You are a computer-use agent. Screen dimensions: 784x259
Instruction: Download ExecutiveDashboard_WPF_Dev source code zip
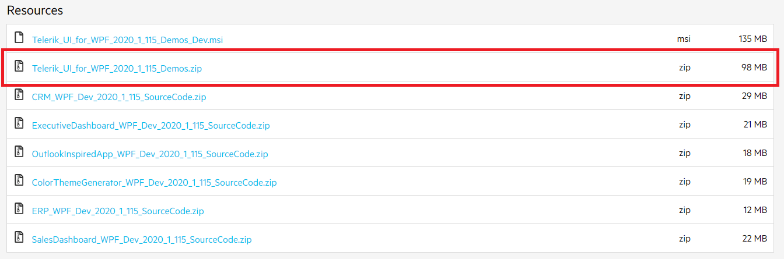150,126
